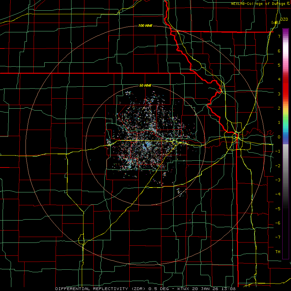Click the -7 value on the color scale

[278, 237]
